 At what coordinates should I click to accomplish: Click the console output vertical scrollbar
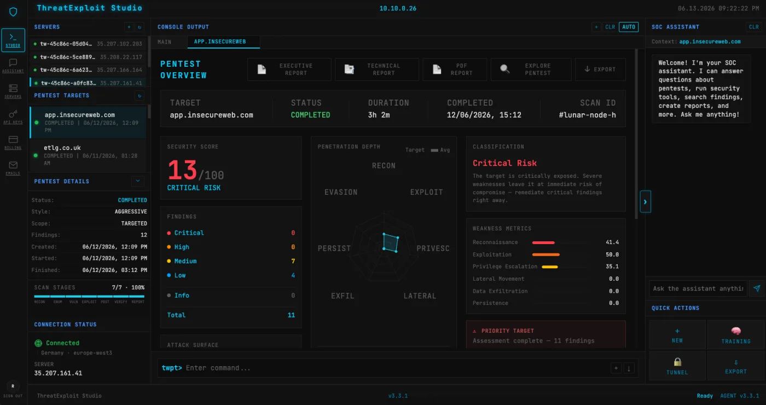click(636, 134)
